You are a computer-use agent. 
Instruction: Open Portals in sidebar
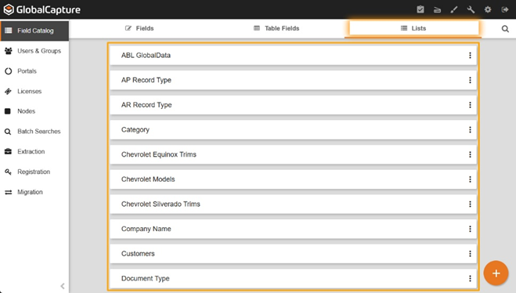click(x=34, y=71)
